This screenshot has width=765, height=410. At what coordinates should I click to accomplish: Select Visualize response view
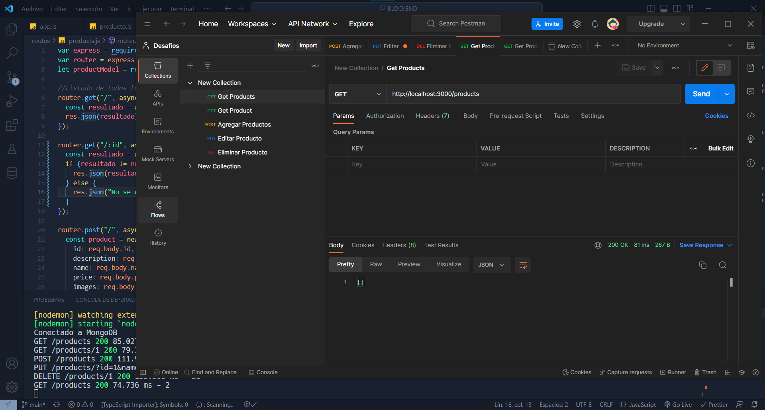tap(449, 265)
